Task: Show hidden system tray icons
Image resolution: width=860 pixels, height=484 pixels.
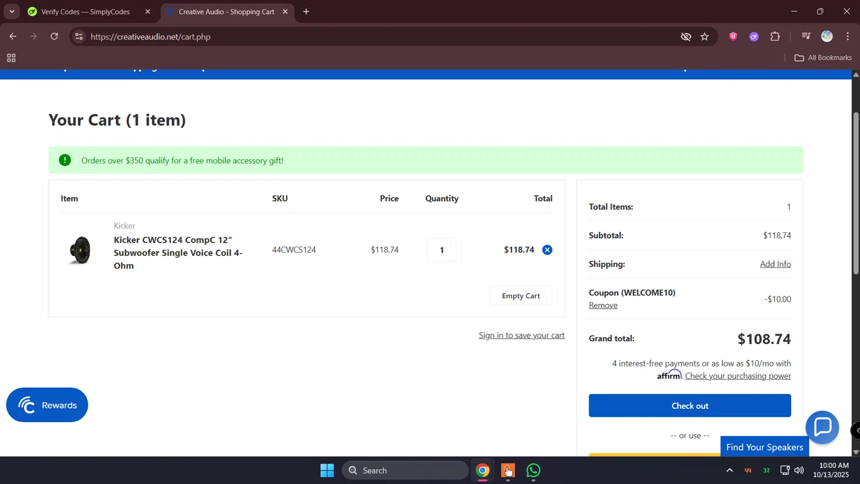Action: (x=729, y=471)
